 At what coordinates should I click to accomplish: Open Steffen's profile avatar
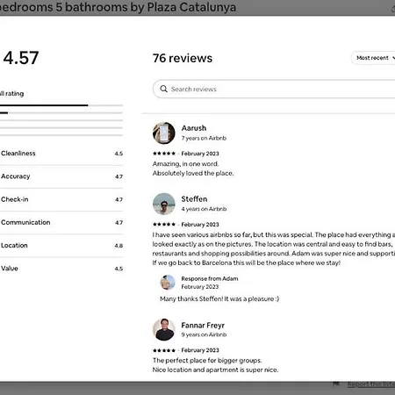(x=164, y=204)
